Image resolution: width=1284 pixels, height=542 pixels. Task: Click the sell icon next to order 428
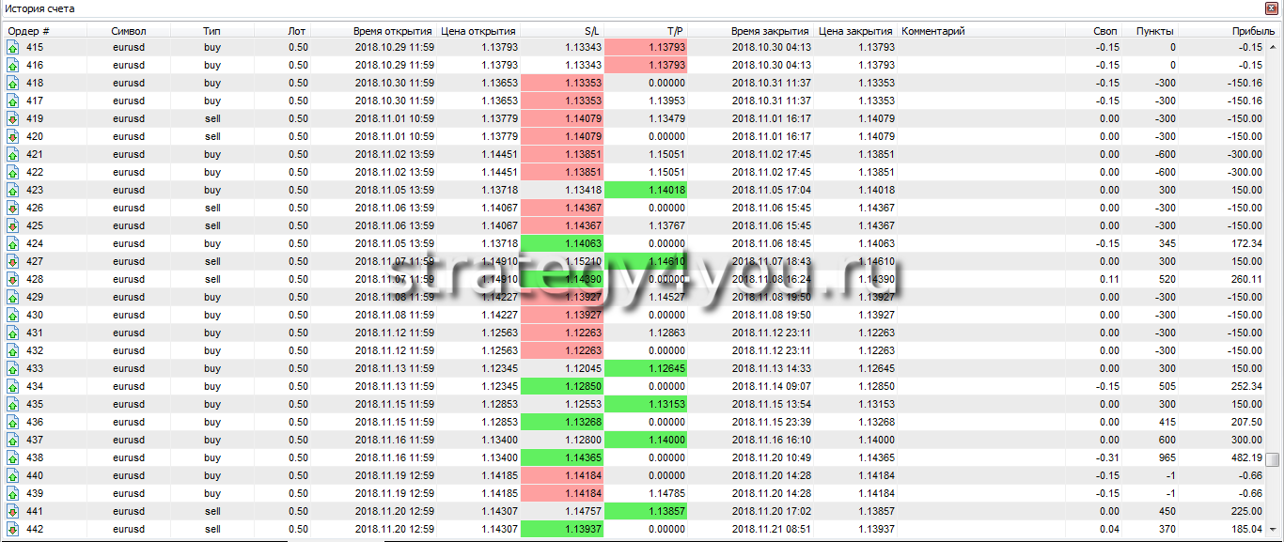tap(13, 280)
